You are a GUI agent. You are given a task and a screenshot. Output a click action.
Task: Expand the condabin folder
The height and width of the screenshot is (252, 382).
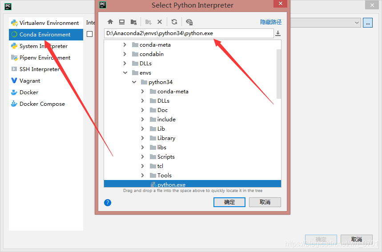tap(125, 54)
